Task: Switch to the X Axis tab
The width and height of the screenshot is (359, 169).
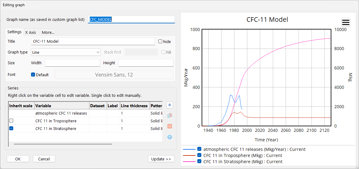Action: pyautogui.click(x=30, y=32)
